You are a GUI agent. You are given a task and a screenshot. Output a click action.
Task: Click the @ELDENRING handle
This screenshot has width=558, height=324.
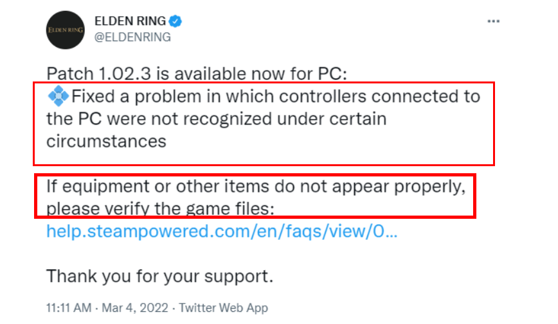132,37
